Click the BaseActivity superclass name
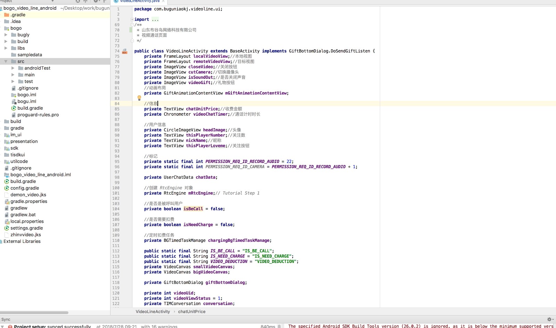 (x=245, y=51)
